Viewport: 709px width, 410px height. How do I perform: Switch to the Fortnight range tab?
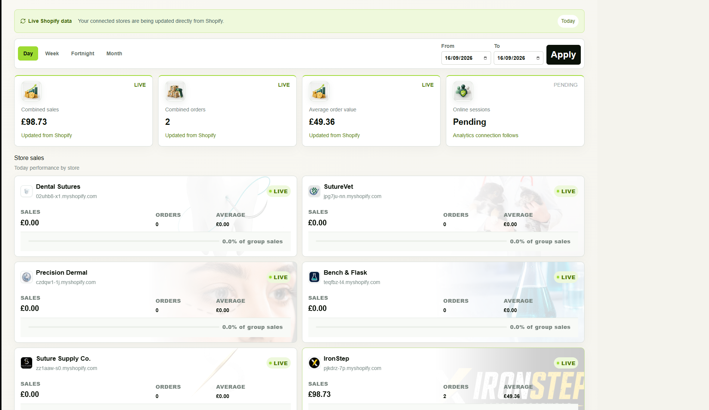click(x=83, y=53)
